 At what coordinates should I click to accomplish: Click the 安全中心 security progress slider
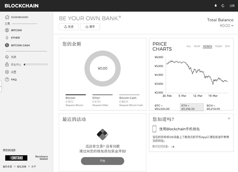pyautogui.click(x=36, y=64)
